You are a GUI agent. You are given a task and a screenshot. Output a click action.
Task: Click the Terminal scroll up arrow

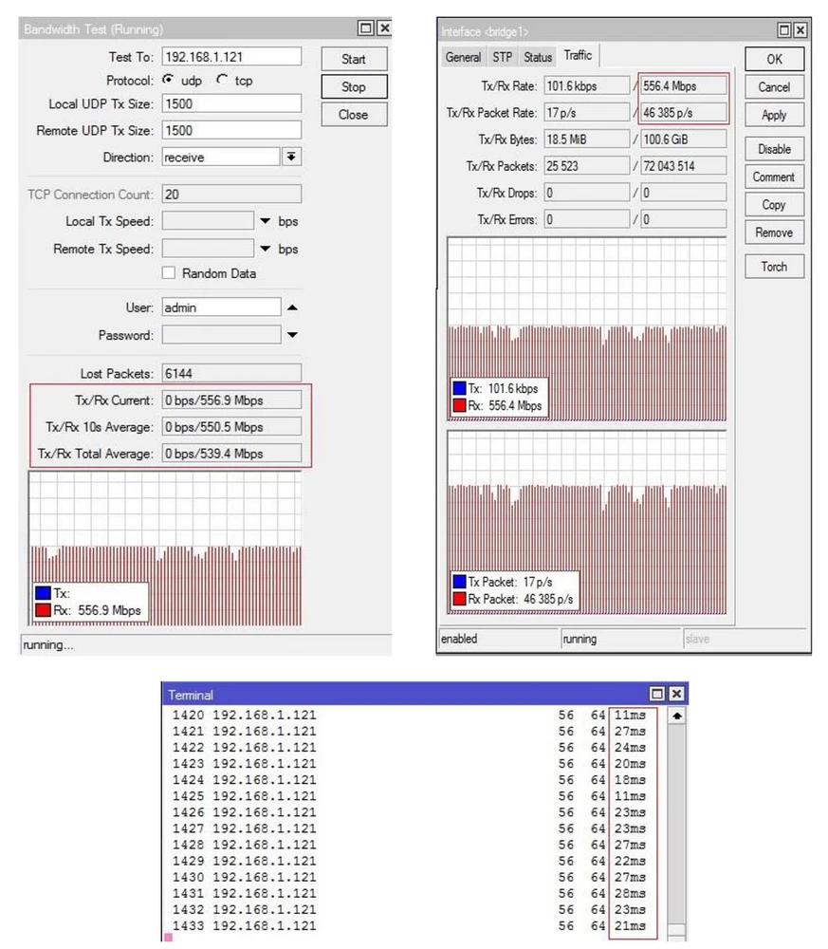(676, 716)
